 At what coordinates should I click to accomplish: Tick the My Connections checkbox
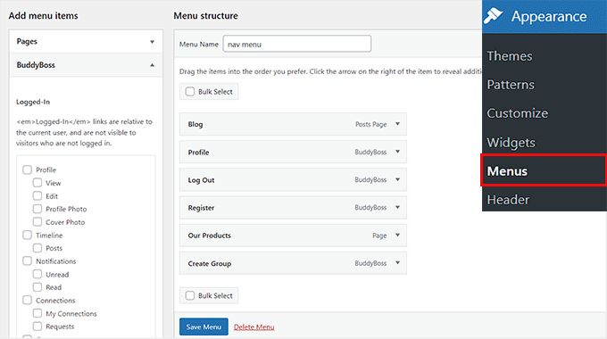37,313
